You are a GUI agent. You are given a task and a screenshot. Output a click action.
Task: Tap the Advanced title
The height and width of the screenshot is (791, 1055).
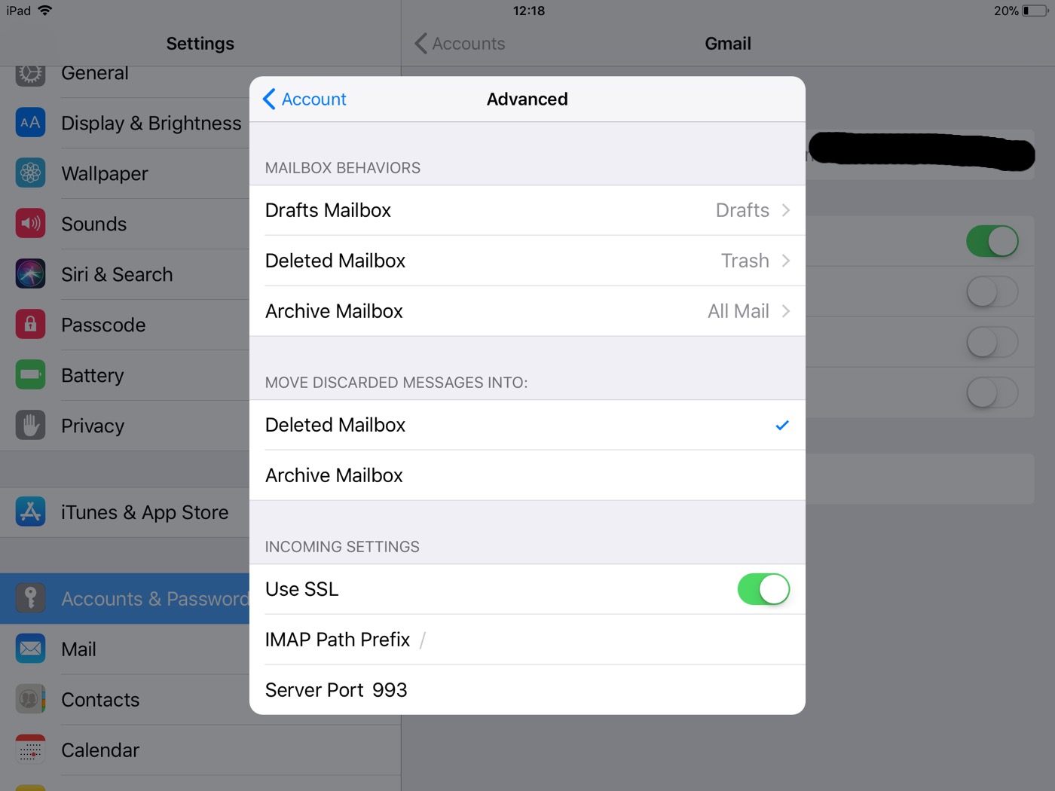tap(527, 99)
